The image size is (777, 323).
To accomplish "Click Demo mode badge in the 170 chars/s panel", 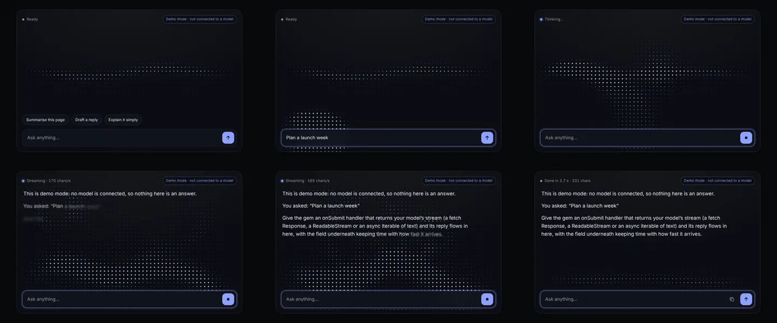I will [200, 181].
